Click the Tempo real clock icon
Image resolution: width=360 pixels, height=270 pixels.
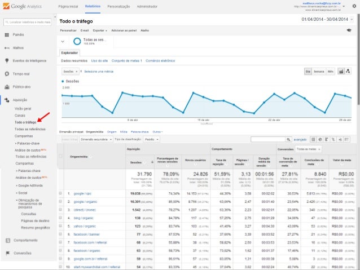[x=7, y=73]
